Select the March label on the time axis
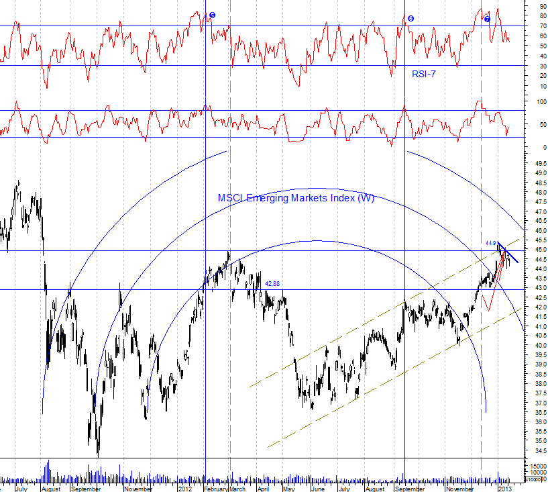 [237, 489]
